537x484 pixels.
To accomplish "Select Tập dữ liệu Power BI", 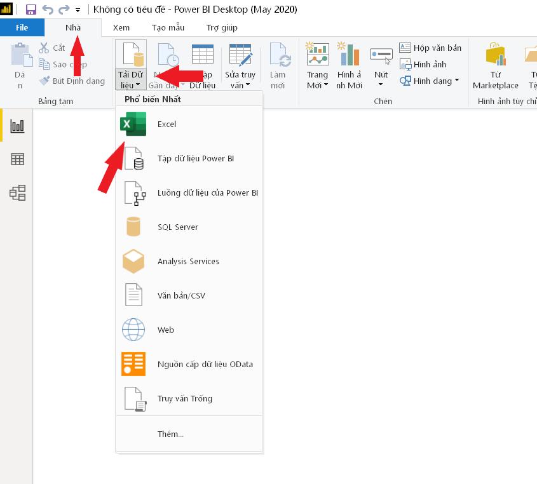I will 189,158.
